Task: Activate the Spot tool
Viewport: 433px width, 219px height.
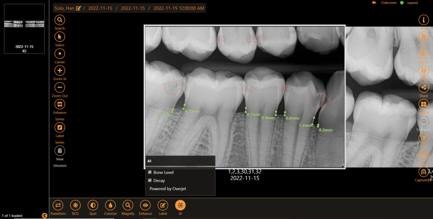Action: (x=92, y=205)
